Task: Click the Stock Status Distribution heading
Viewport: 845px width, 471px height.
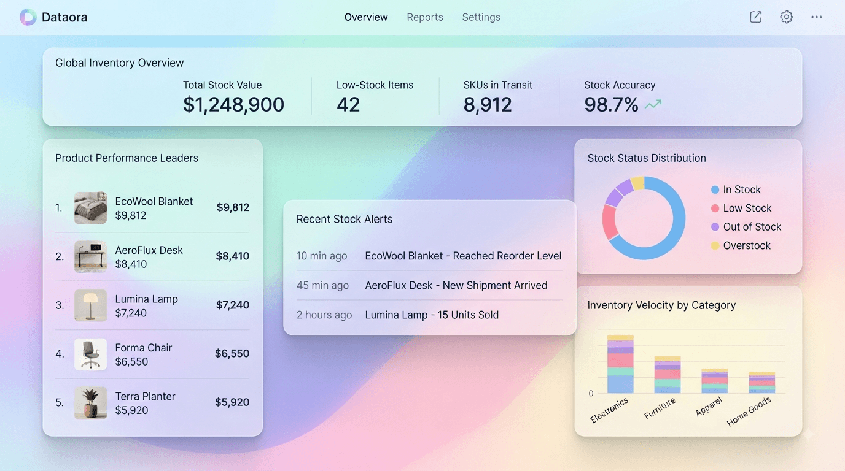Action: click(x=647, y=158)
